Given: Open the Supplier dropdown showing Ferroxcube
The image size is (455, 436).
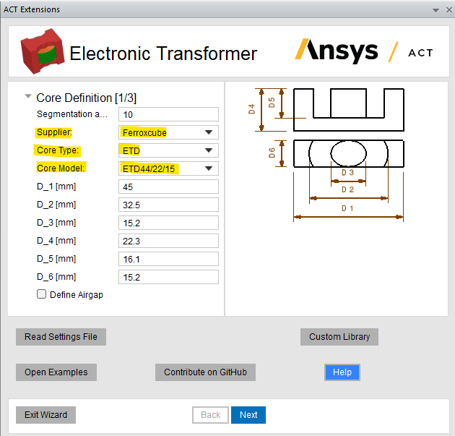Looking at the screenshot, I should tap(168, 132).
